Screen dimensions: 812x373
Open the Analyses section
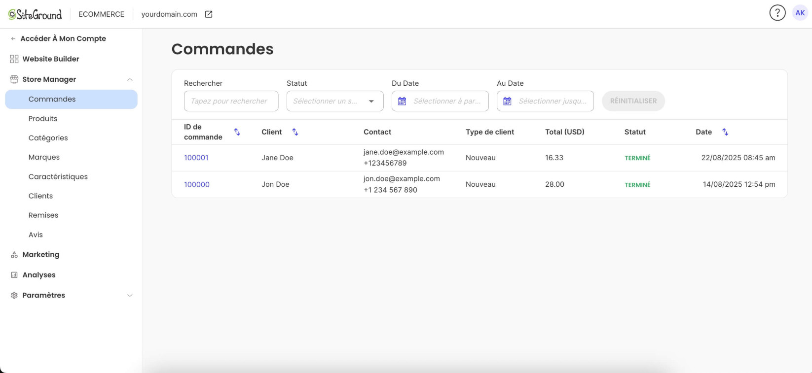pos(39,275)
